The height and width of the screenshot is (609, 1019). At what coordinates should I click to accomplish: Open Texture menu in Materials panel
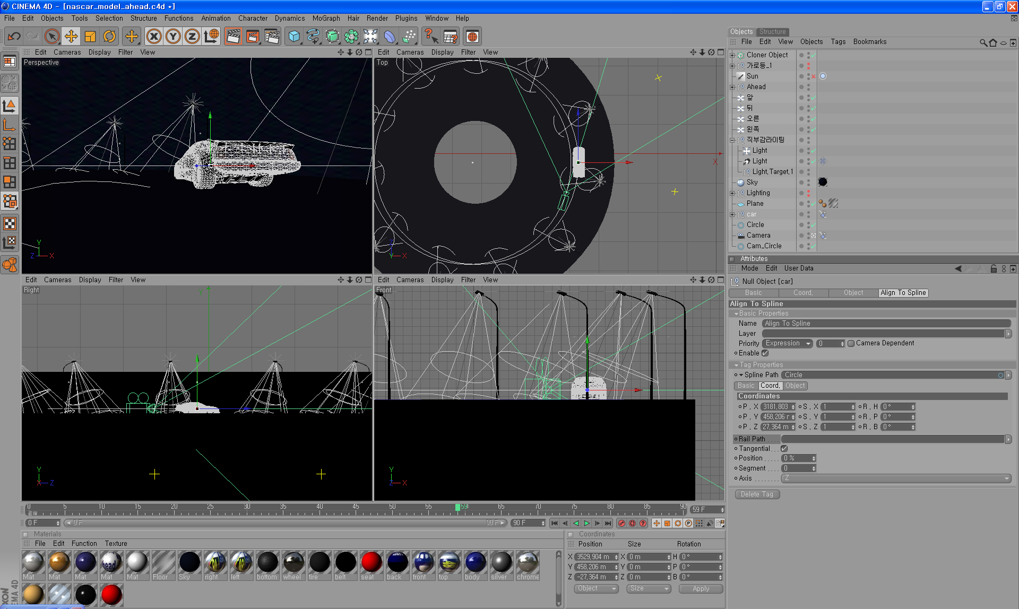coord(116,544)
